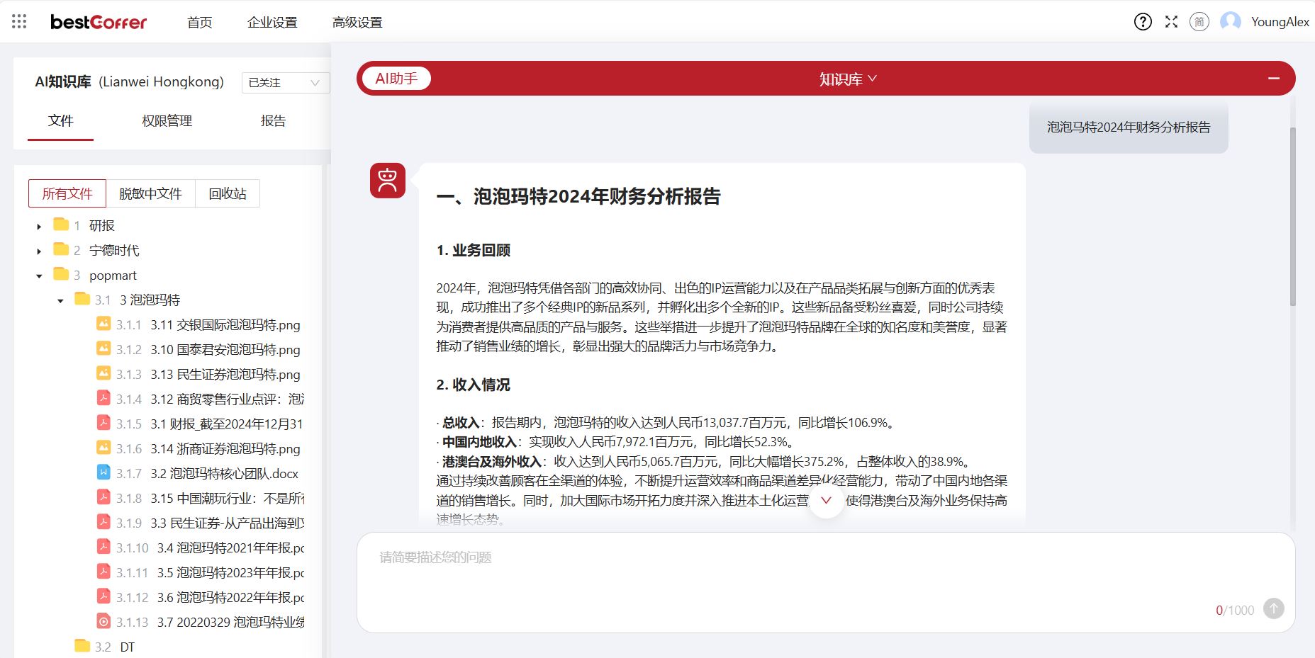Switch to the 文件 tab

61,121
